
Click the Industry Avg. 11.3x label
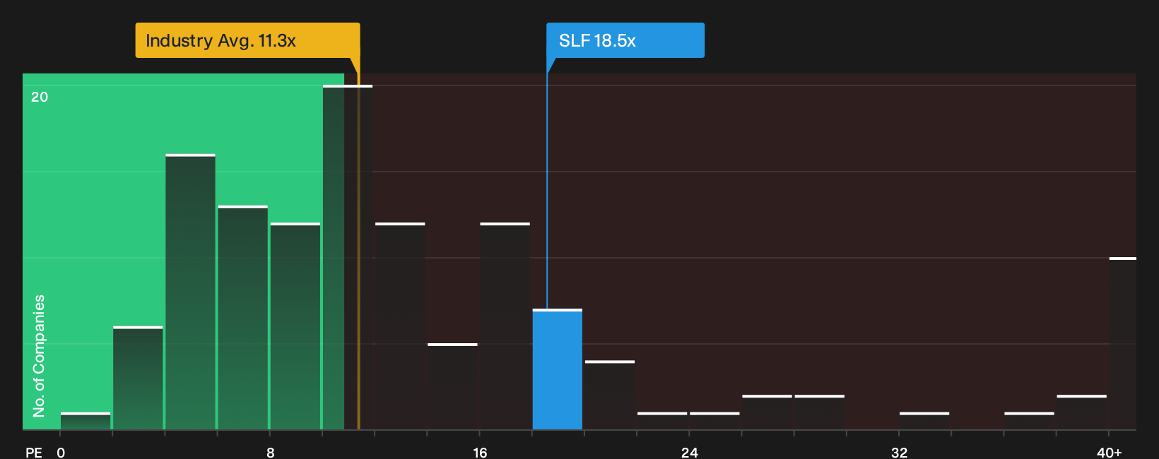pos(247,40)
